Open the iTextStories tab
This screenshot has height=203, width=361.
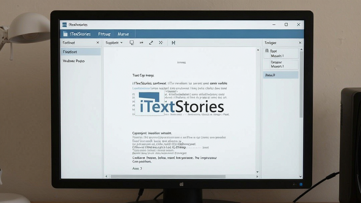80,34
